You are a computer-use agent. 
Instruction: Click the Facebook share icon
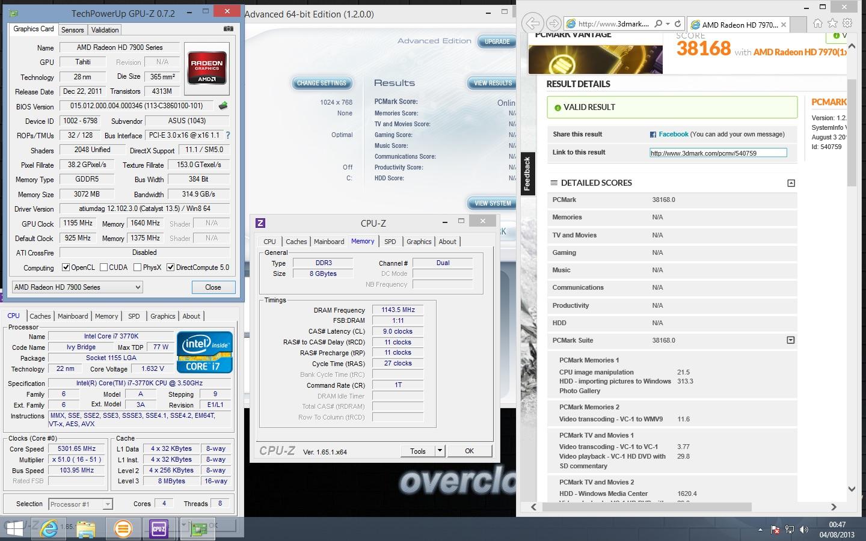pyautogui.click(x=653, y=135)
